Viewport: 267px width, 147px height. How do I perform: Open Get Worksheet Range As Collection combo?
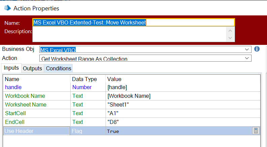(x=145, y=58)
